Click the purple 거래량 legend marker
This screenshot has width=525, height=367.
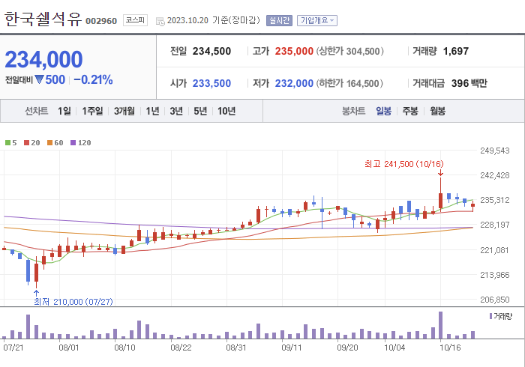[490, 316]
